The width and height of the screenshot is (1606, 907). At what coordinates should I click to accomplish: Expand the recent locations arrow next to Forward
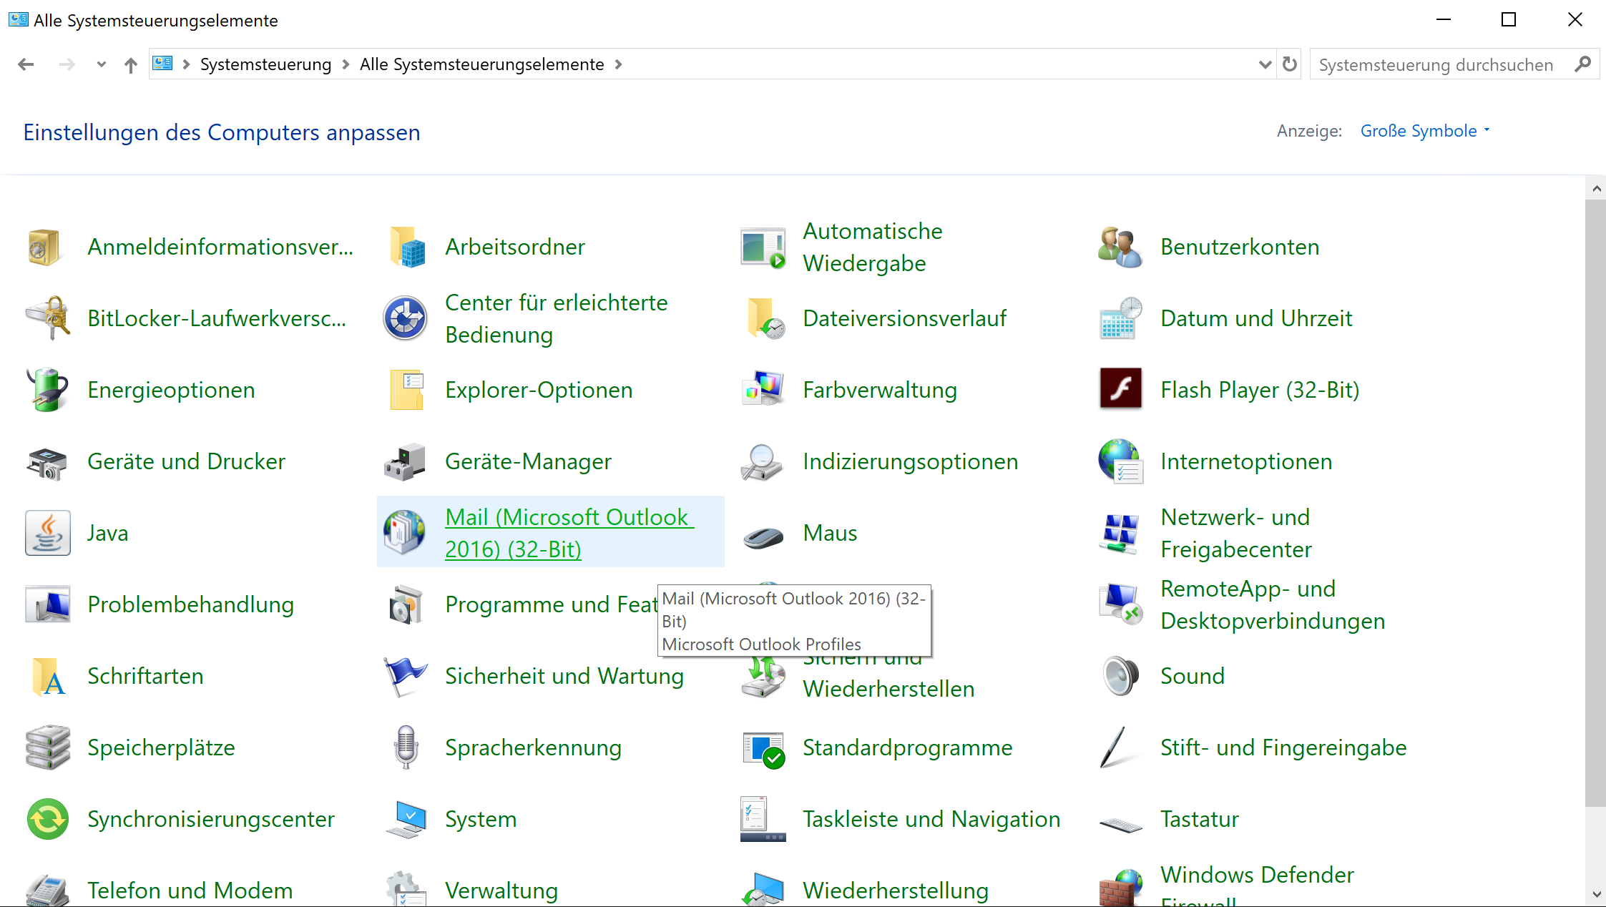101,64
